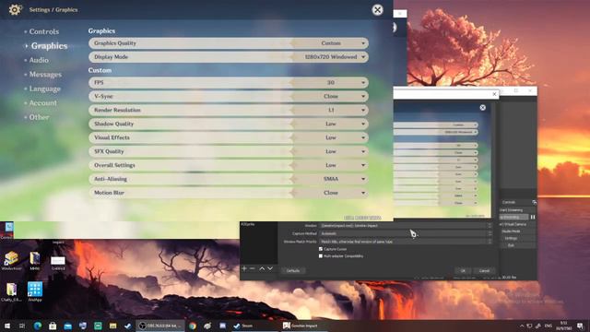Click Studio Mode in OBS controls

(x=517, y=231)
